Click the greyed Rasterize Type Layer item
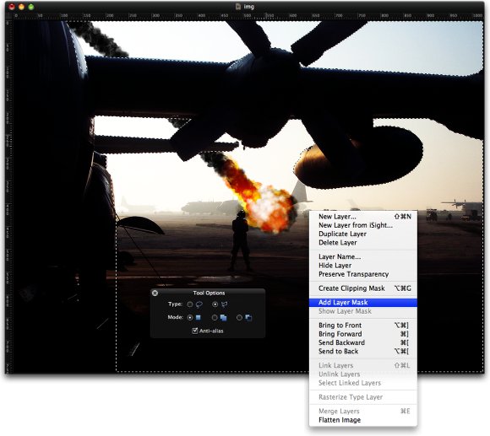 (x=363, y=397)
